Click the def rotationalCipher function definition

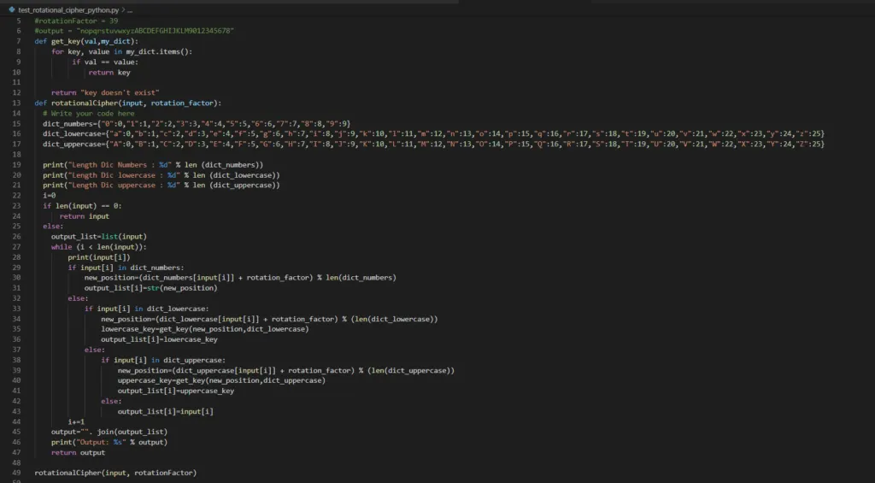pos(128,103)
